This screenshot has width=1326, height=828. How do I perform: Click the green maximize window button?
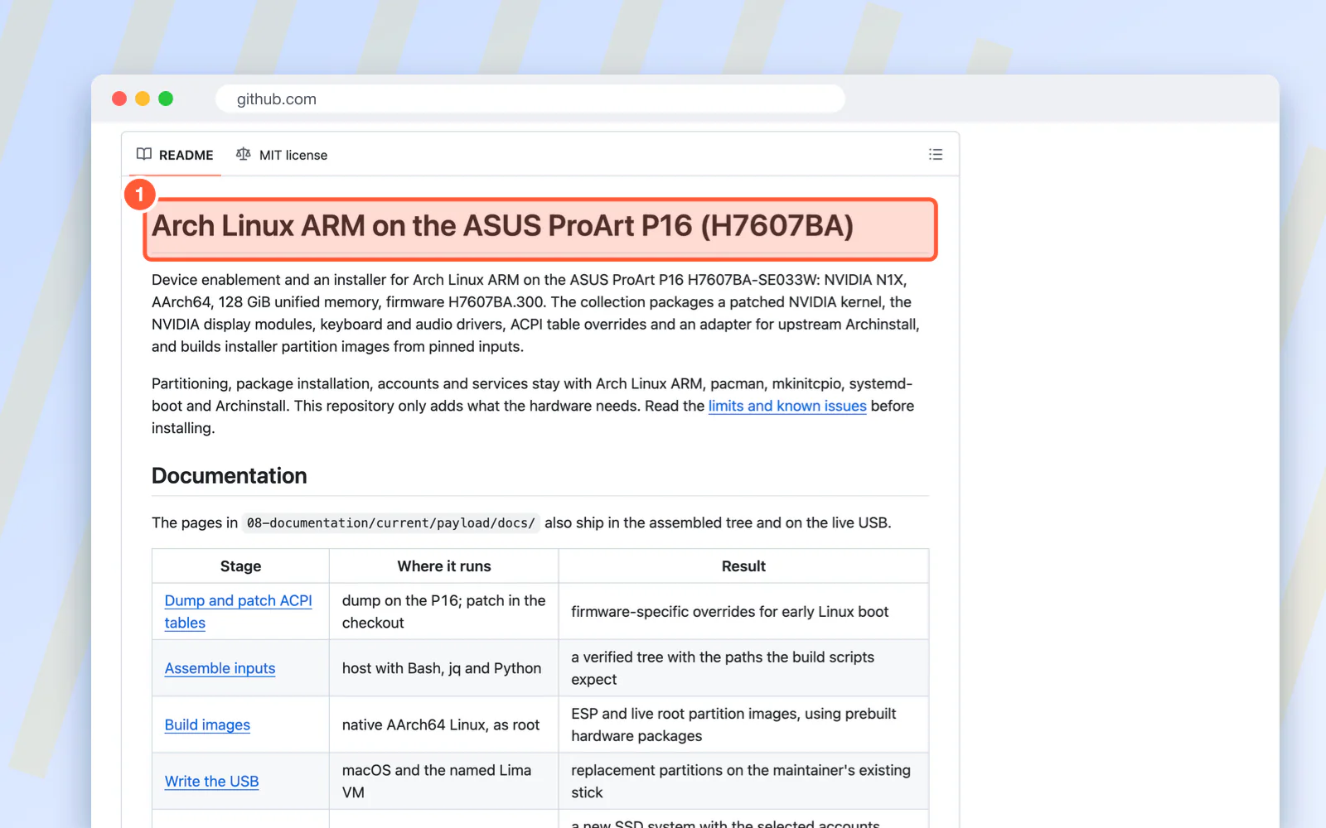click(x=166, y=99)
